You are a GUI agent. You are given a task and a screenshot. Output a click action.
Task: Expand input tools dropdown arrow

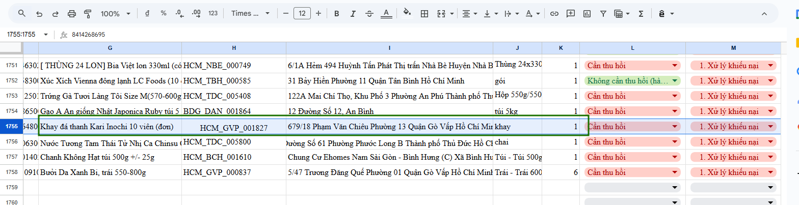[672, 13]
